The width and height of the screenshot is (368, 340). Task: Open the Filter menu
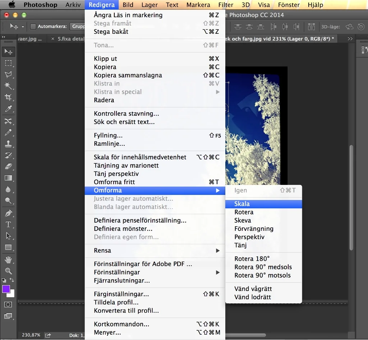point(226,5)
